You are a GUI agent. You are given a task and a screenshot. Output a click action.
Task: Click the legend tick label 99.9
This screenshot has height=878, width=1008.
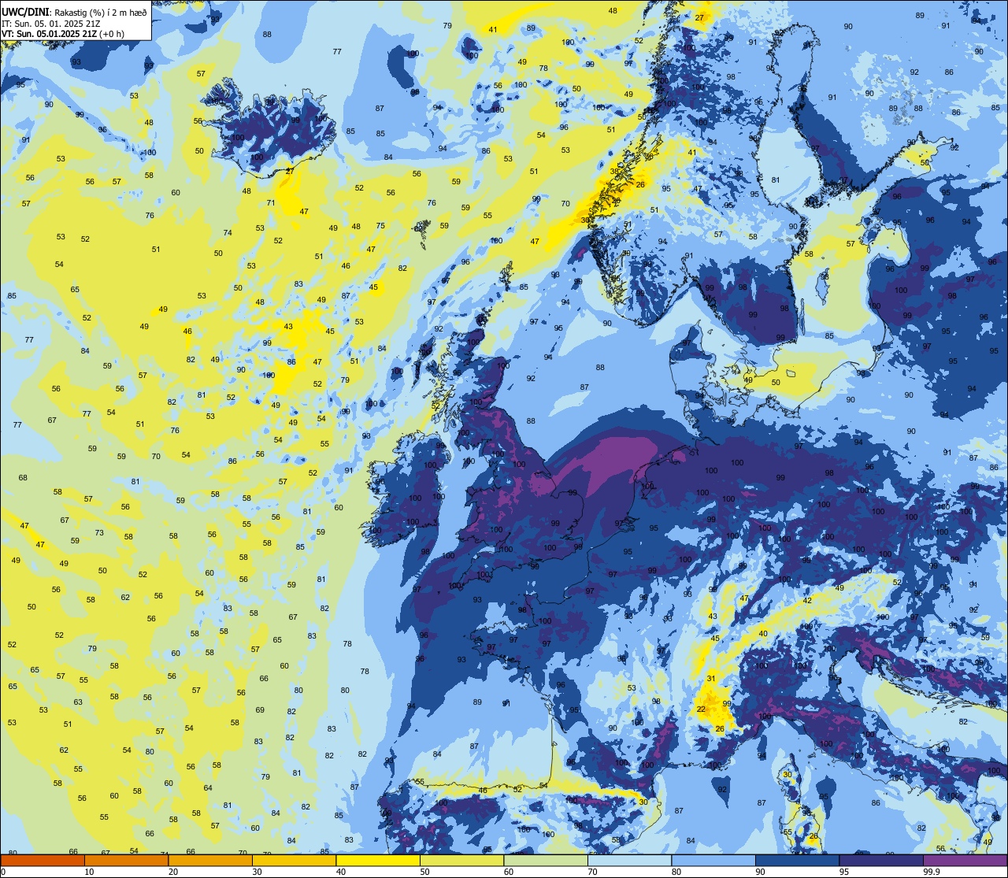coord(932,872)
